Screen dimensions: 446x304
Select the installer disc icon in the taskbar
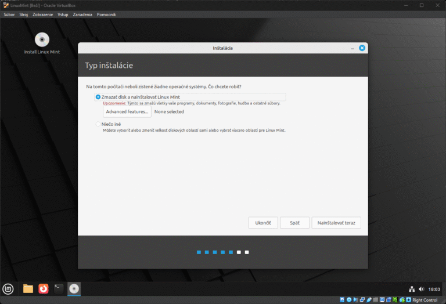coord(74,289)
